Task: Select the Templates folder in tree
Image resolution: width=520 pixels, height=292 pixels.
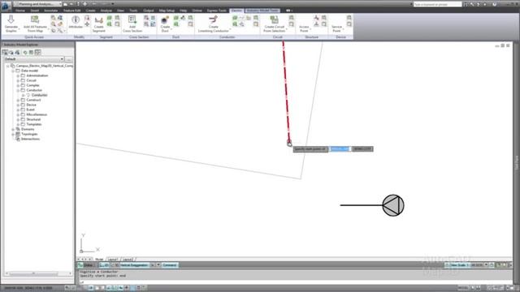Action: [34, 124]
